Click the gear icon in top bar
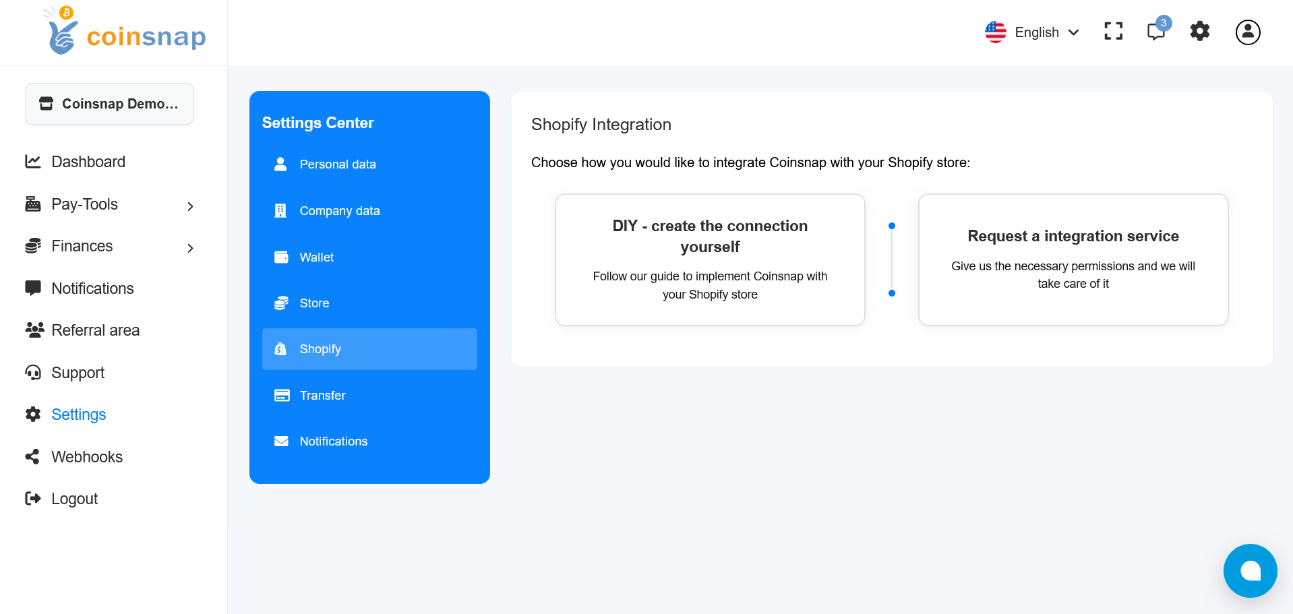Viewport: 1293px width, 614px height. click(x=1199, y=32)
